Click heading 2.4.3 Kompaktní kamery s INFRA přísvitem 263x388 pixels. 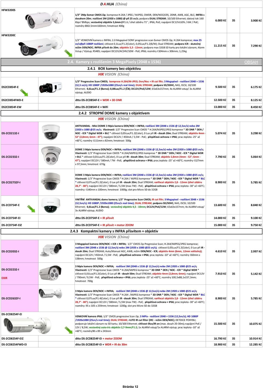[x=114, y=231]
